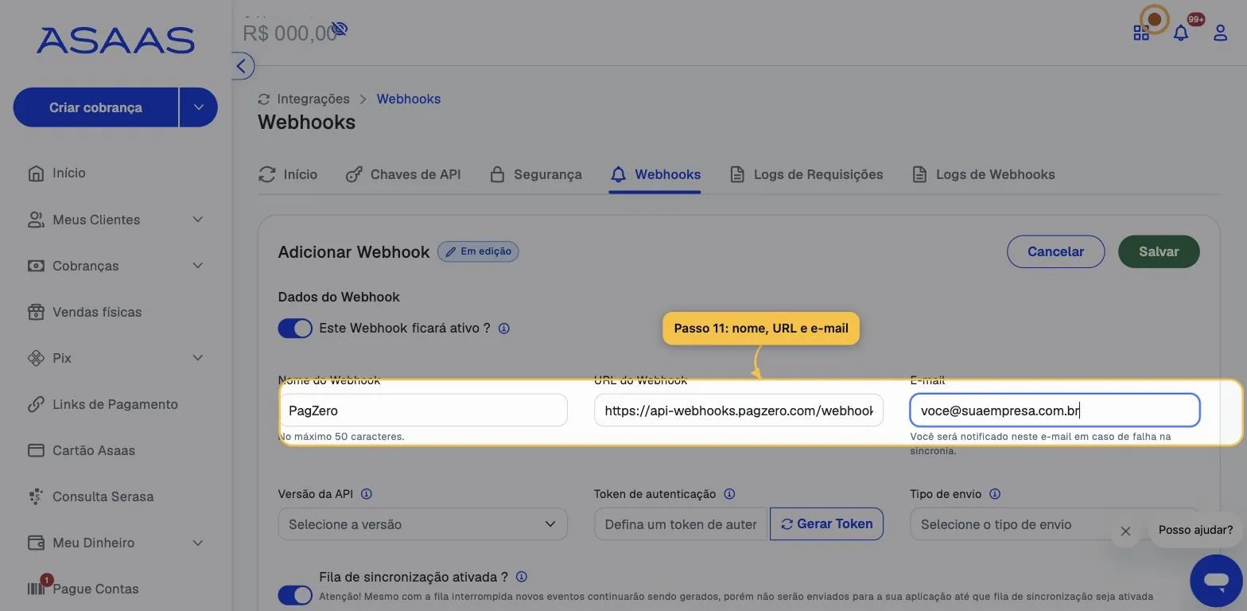Switch to the Início tab
1247x611 pixels.
coord(288,174)
